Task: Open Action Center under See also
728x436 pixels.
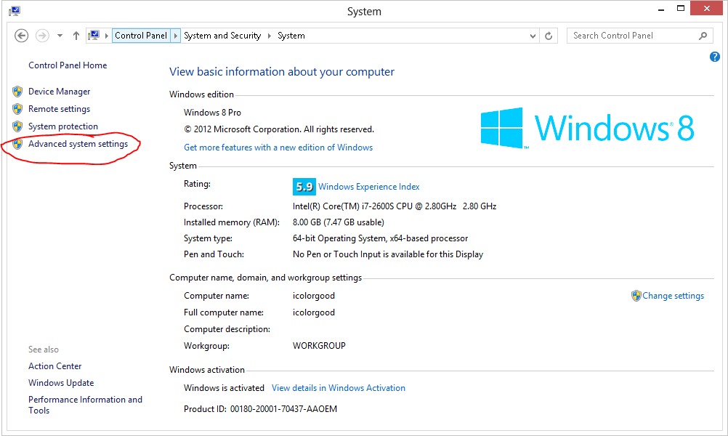Action: pyautogui.click(x=54, y=366)
